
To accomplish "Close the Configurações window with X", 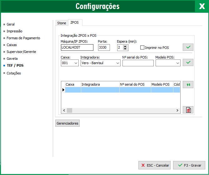I will 202,6.
